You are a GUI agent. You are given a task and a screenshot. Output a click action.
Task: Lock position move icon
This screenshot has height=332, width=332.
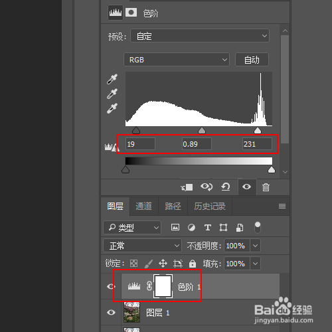coord(163,264)
